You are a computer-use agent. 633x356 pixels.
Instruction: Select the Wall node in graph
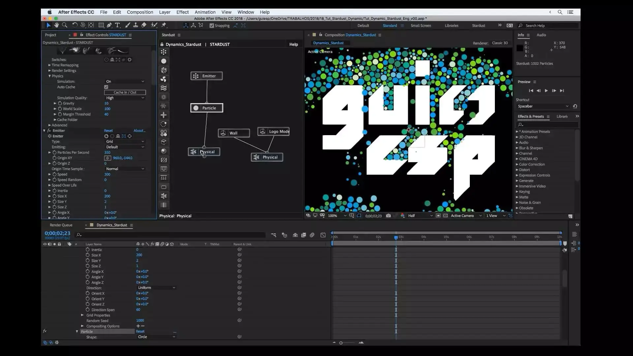[234, 133]
